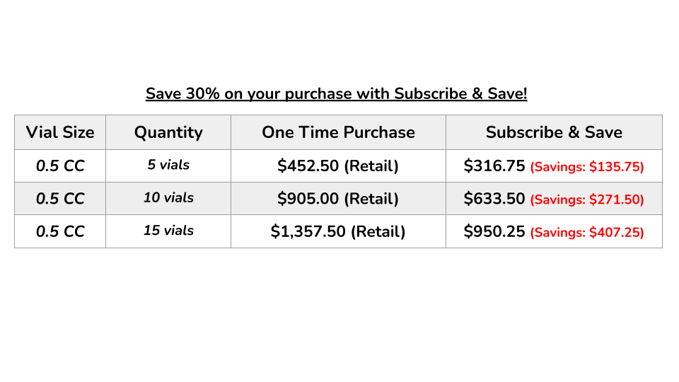679x382 pixels.
Task: Select the 15 vials quantity cell
Action: 168,231
